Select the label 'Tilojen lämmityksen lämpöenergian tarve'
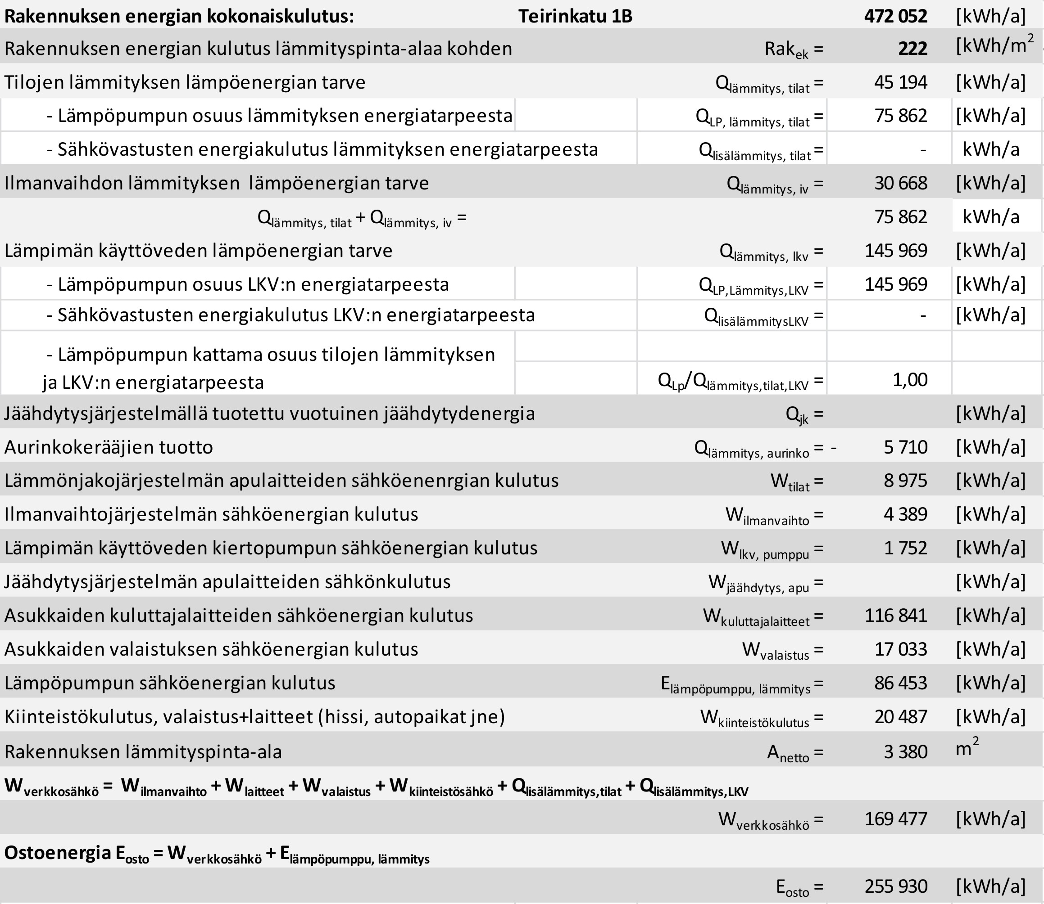This screenshot has width=1044, height=904. (185, 82)
